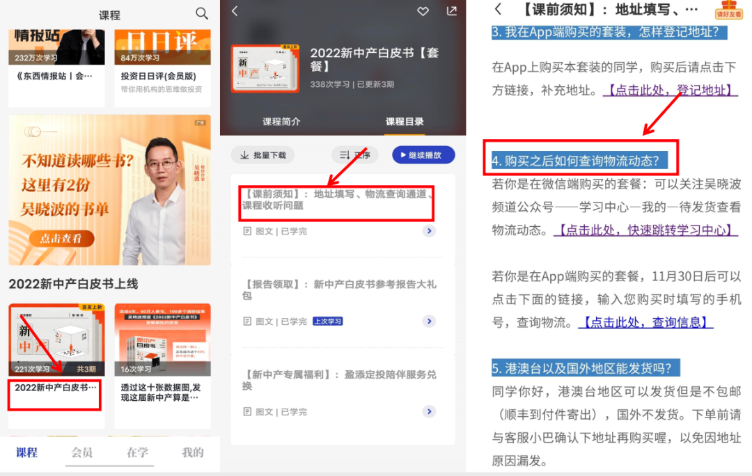Click title 2022新中产白皮书… under thumbnail

[x=56, y=388]
